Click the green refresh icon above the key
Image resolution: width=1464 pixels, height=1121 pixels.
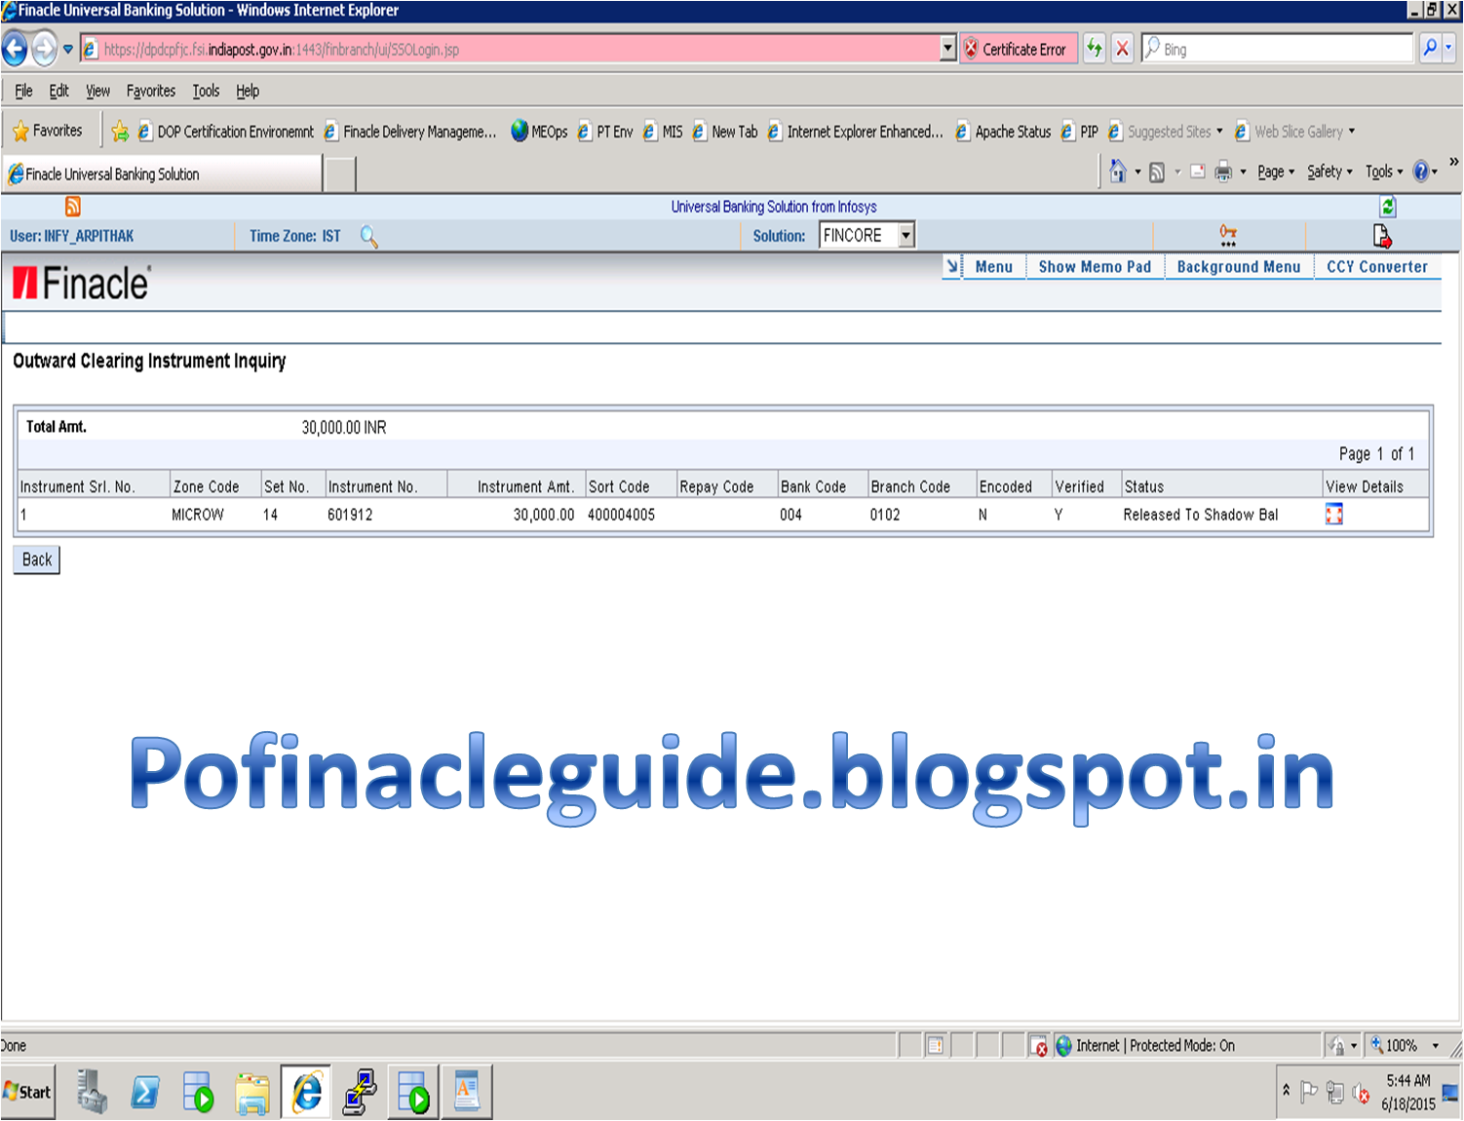(1386, 206)
